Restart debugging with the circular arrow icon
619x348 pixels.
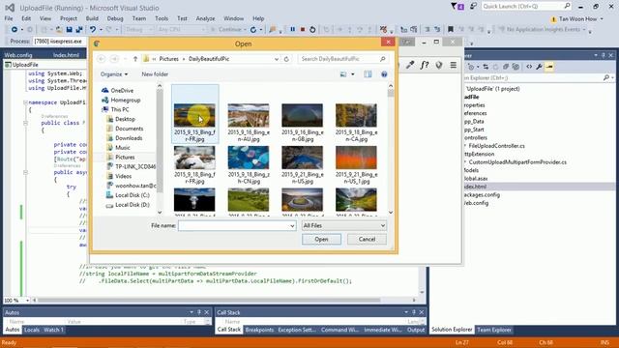coord(312,29)
